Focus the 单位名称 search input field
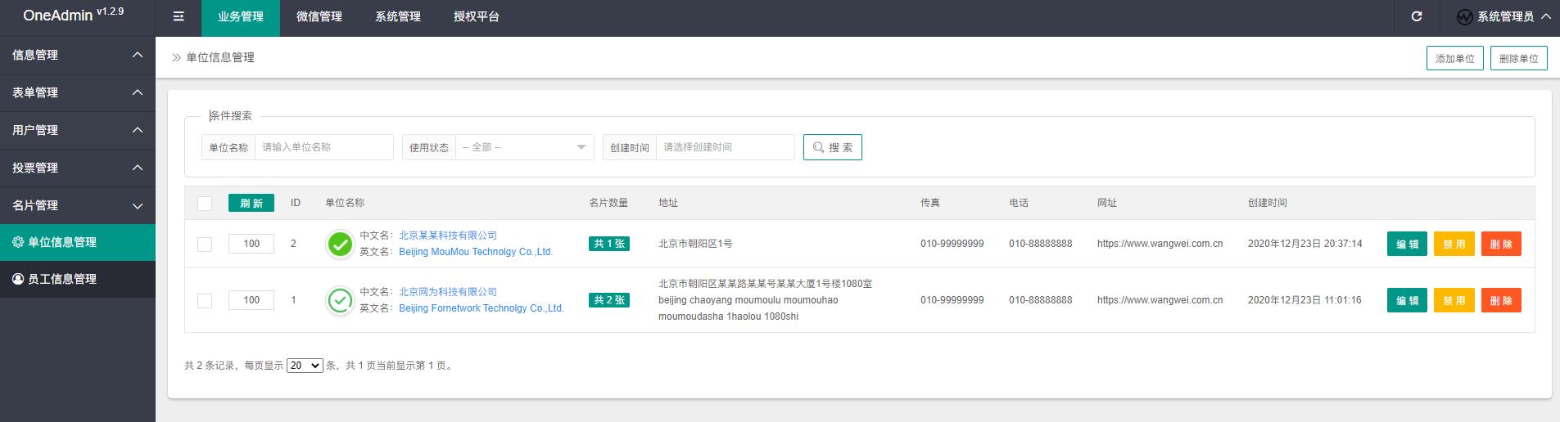Screen dimensions: 1560x422 coord(324,147)
